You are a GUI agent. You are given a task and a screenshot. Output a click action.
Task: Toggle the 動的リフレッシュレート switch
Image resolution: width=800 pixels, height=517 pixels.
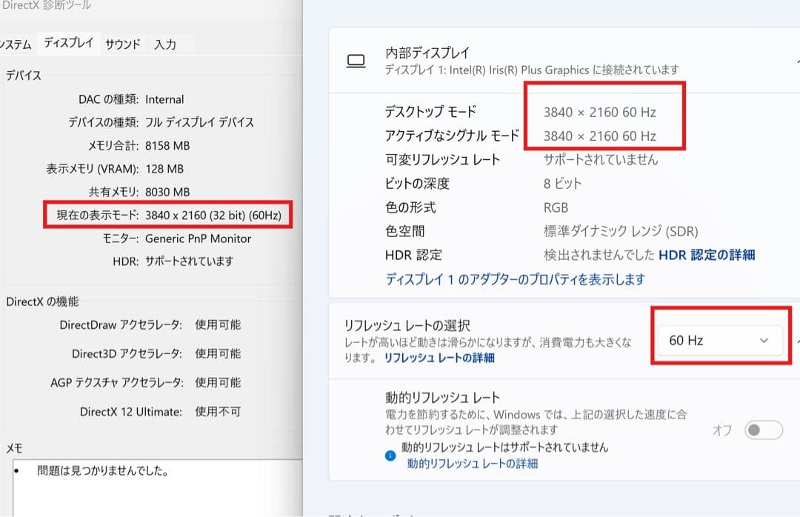[x=763, y=430]
